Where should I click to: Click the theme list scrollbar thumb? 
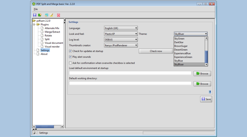click(x=206, y=57)
